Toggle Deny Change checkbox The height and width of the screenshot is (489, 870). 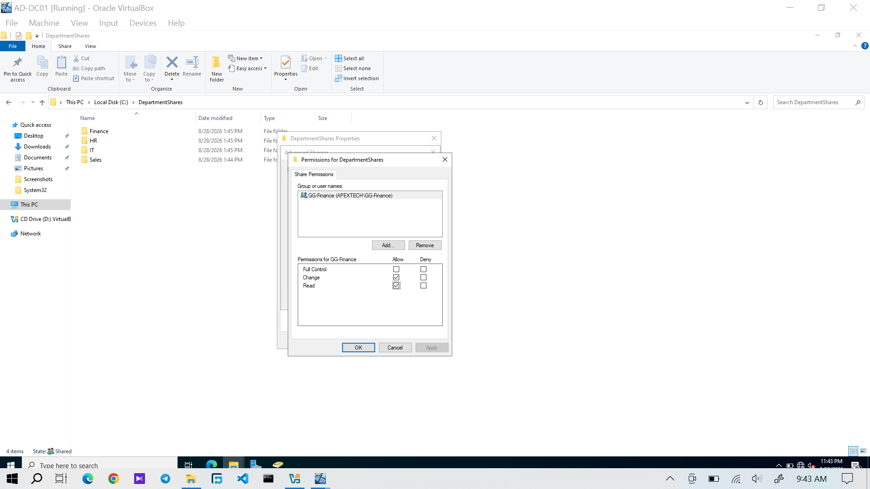click(423, 278)
